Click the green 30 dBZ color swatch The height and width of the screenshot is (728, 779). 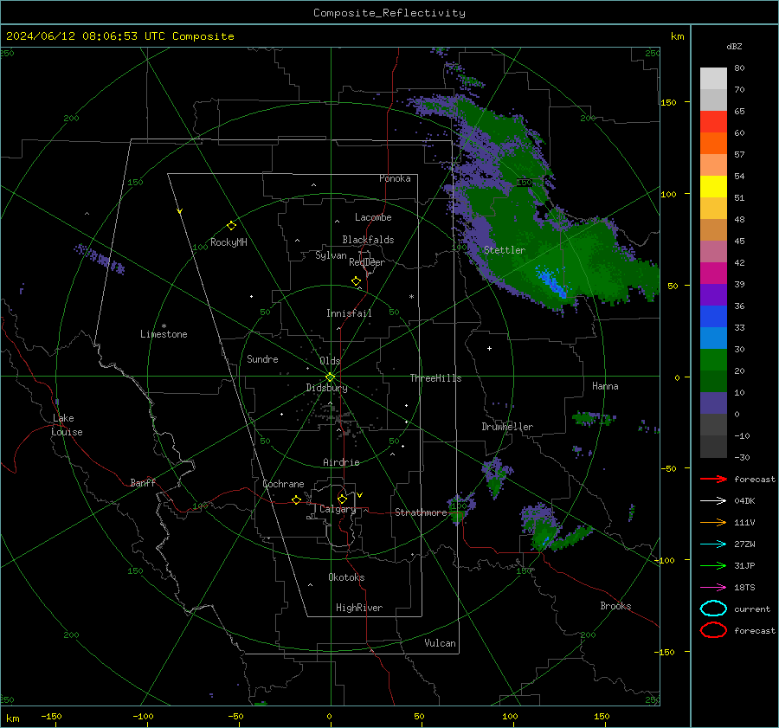(x=713, y=359)
